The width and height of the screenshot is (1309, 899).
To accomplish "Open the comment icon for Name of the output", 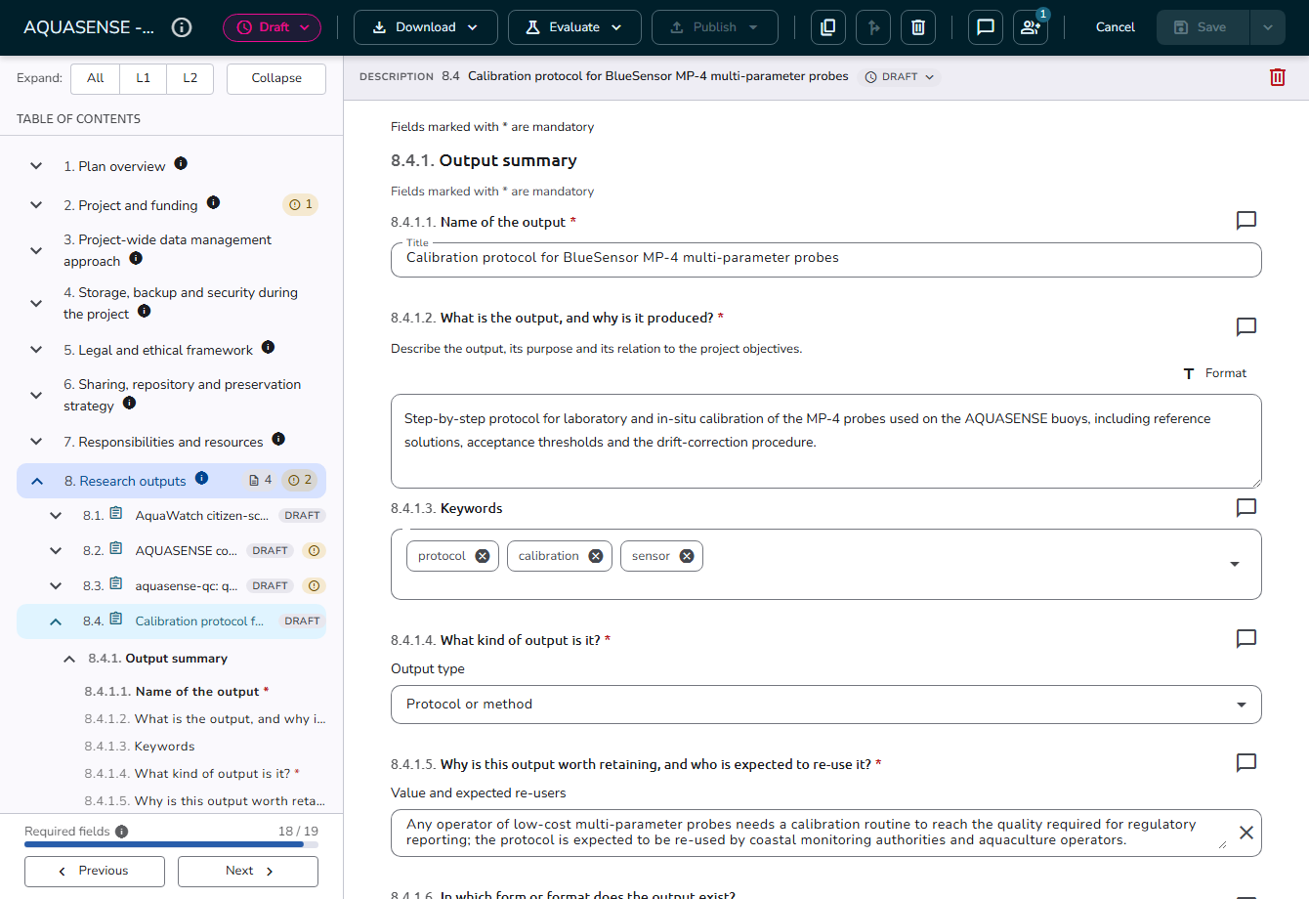I will (x=1246, y=220).
